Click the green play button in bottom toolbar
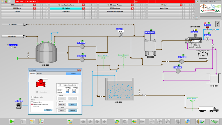 pos(12,121)
